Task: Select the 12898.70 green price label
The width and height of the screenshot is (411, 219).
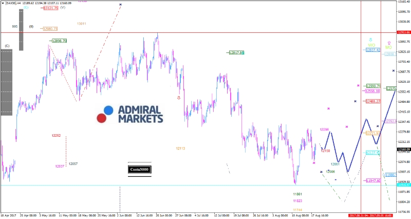Action: 59,41
